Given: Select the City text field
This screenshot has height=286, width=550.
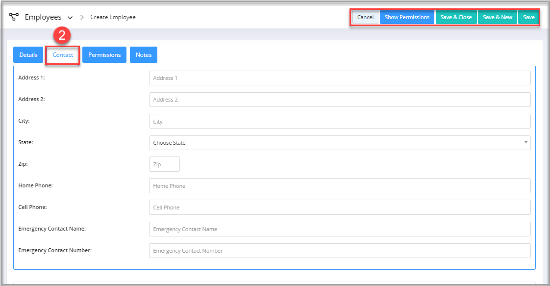Looking at the screenshot, I should tap(339, 121).
